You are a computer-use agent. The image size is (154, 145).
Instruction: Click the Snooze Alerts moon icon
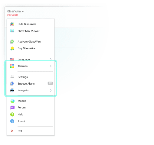12,84
